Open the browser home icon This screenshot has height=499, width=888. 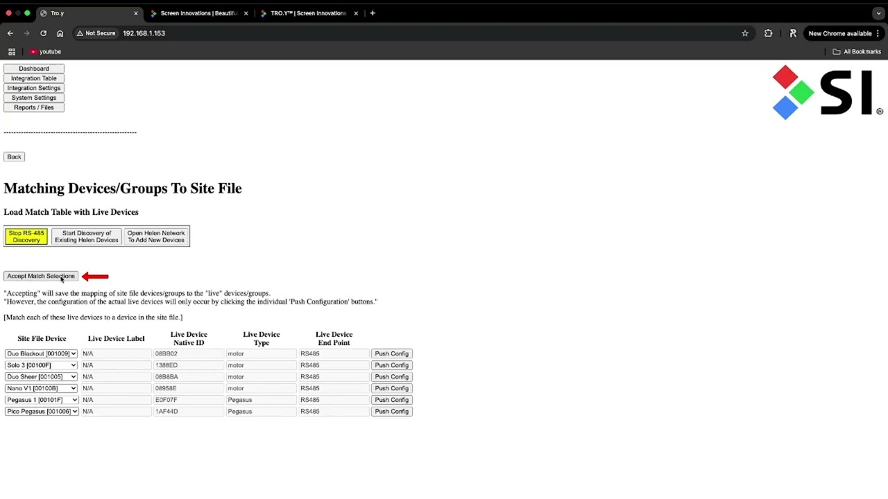tap(60, 33)
